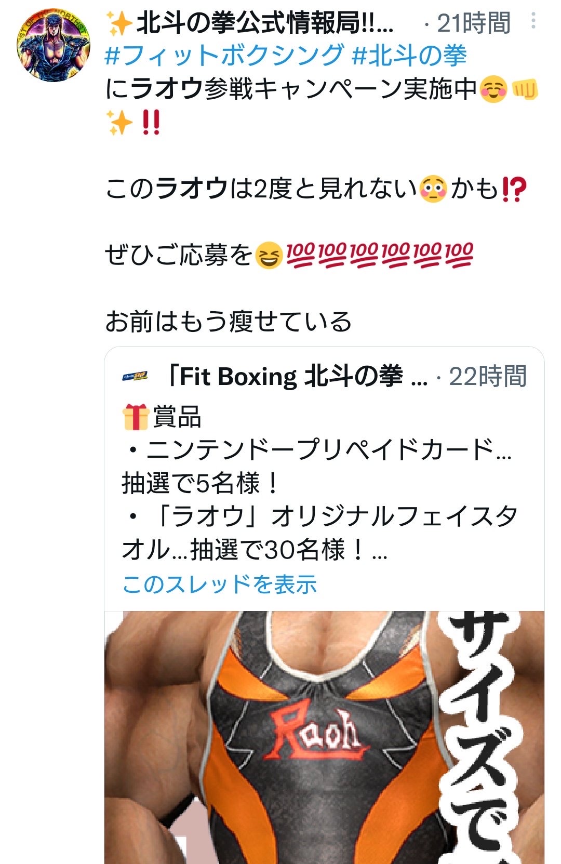Open the Raoh costume image
Viewport: 561px width, 864px height.
coord(324,737)
